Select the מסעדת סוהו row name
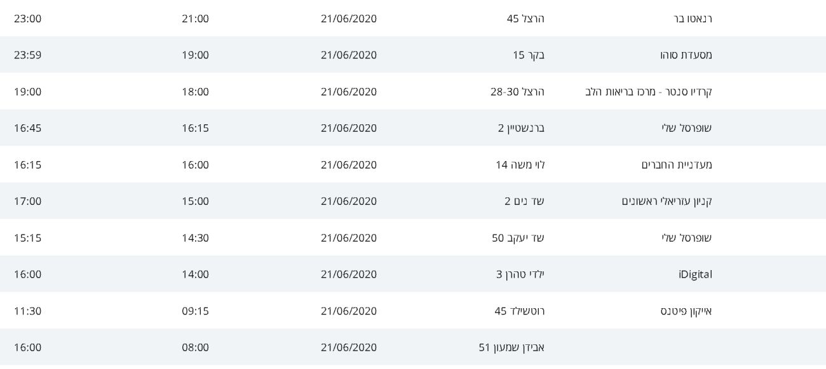Viewport: 826px width, 369px height. (686, 55)
